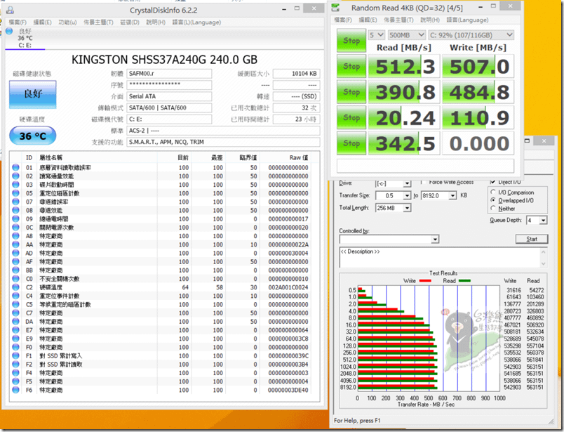Open 功能(u) menu in CrystalDiskInfo

(x=67, y=22)
